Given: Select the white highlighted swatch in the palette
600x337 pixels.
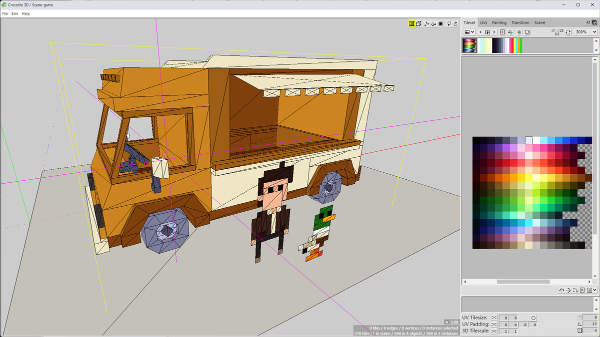Looking at the screenshot, I should (528, 140).
